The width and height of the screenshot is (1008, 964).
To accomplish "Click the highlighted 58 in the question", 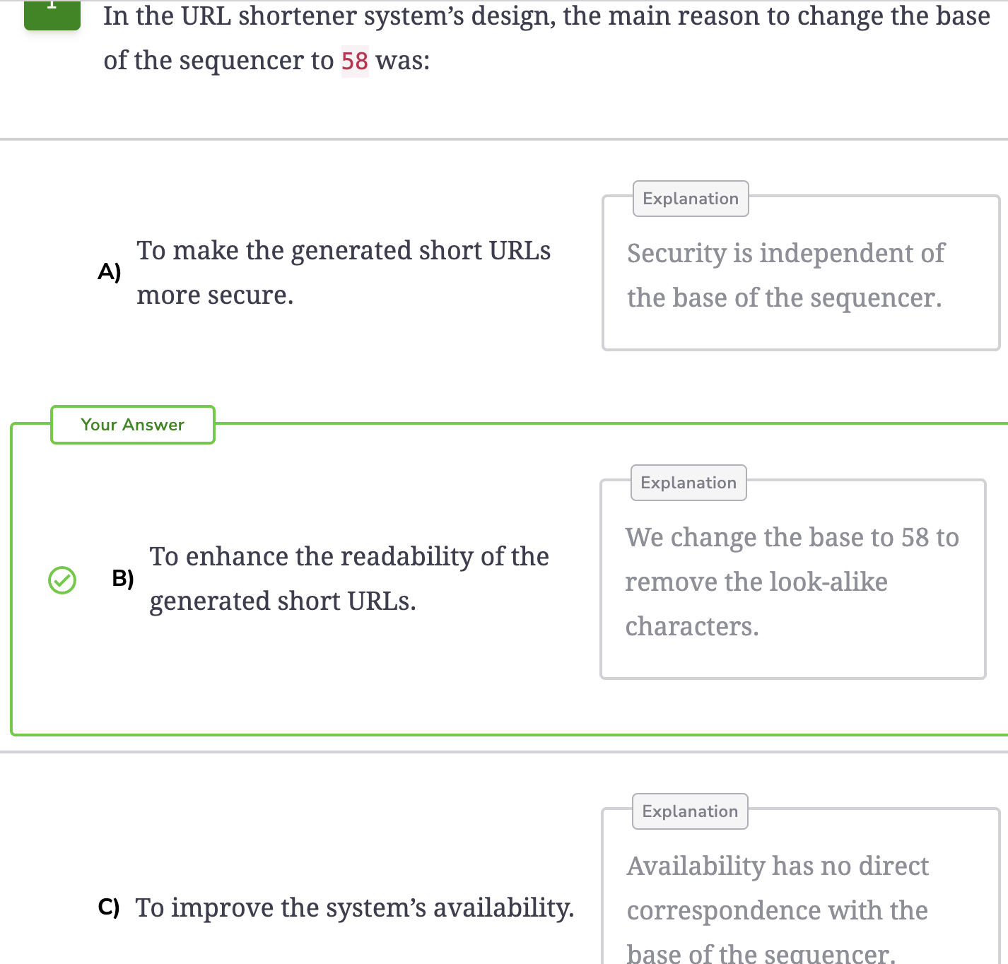I will point(355,61).
